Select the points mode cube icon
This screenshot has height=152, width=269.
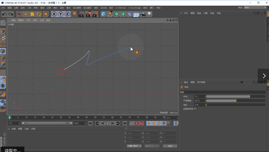coord(3,51)
